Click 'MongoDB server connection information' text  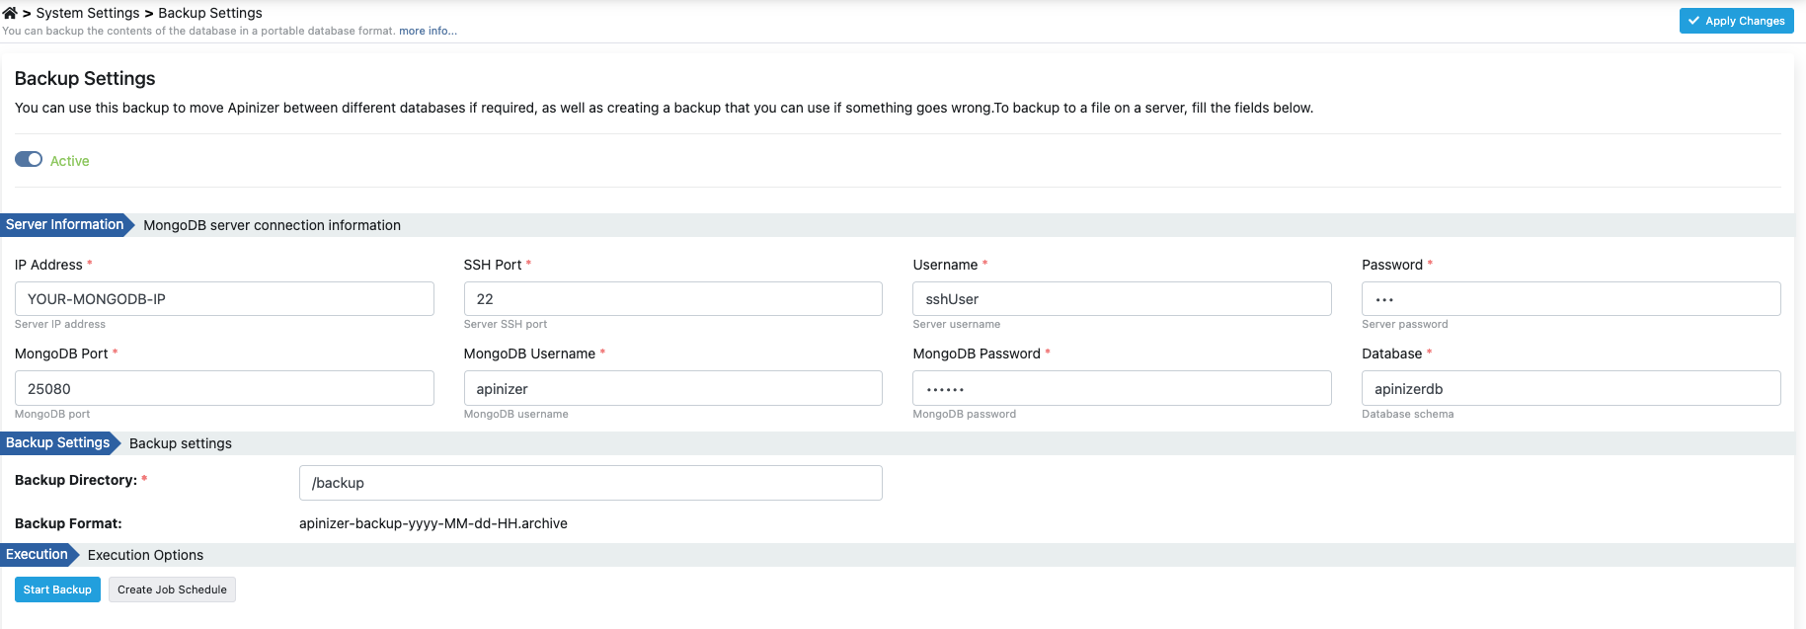click(x=273, y=225)
